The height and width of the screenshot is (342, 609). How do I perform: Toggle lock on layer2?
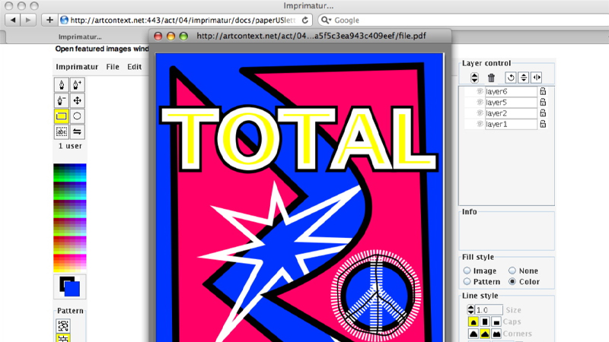pos(543,113)
